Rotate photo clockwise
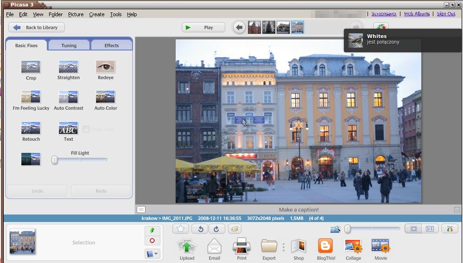 [x=217, y=229]
